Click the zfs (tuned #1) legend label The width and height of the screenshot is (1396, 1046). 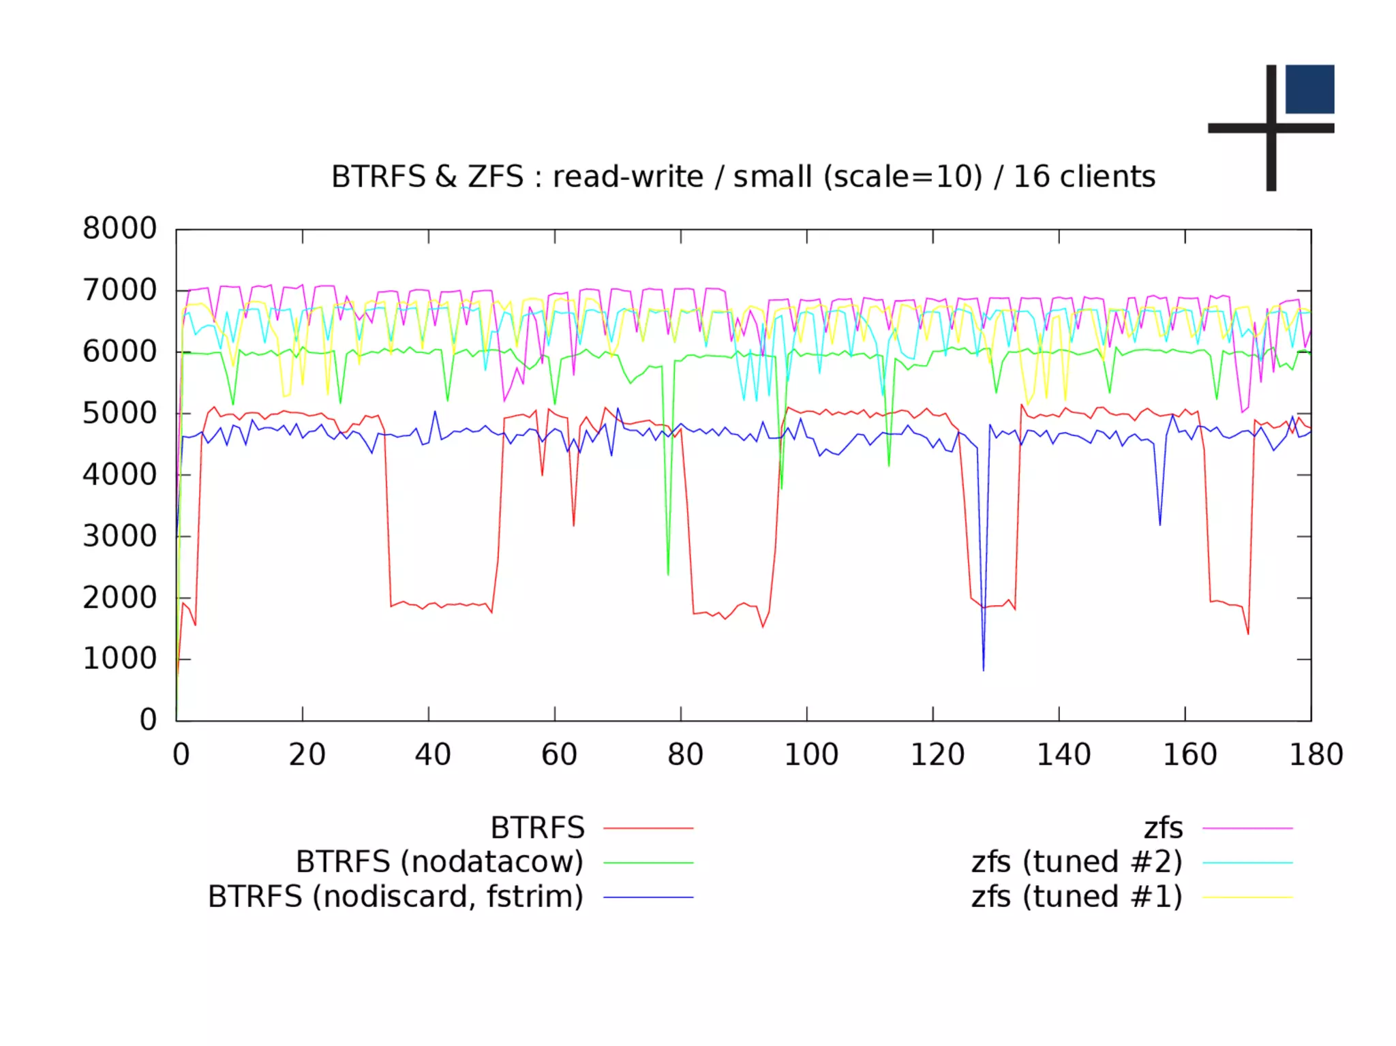click(x=1076, y=897)
